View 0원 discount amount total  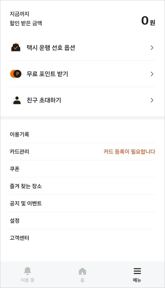[x=148, y=21]
